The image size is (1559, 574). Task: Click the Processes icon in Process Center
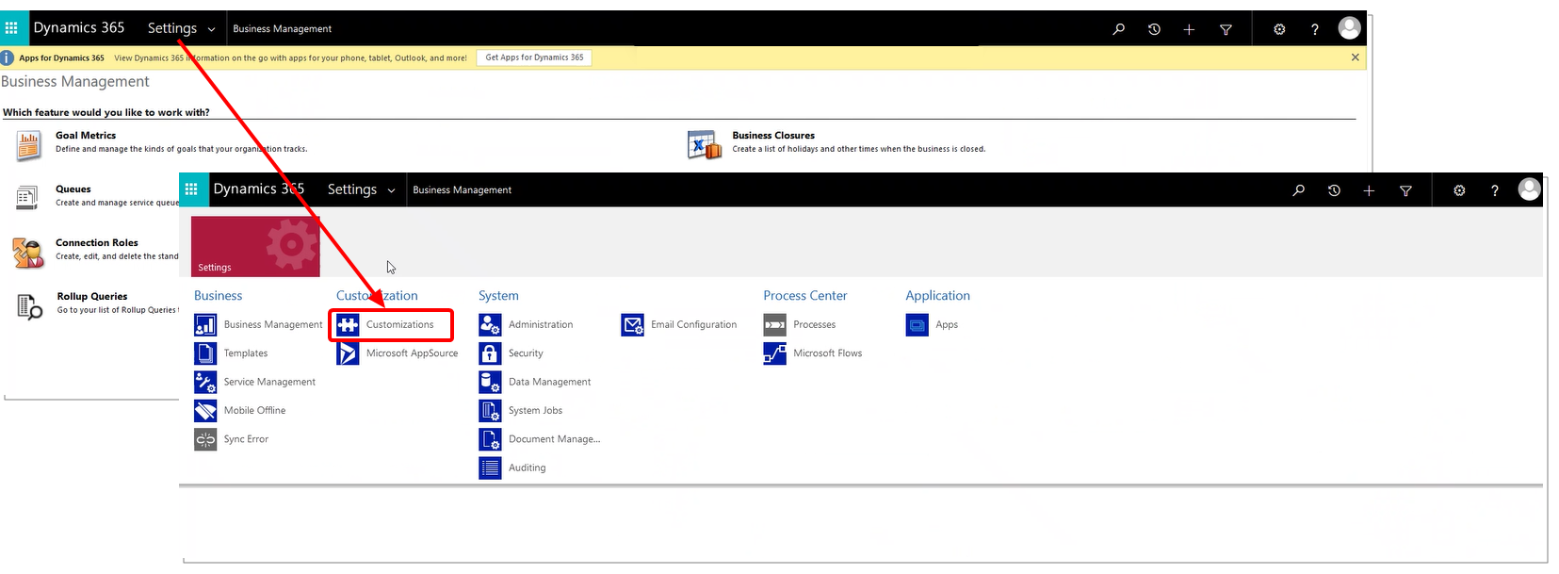point(774,324)
